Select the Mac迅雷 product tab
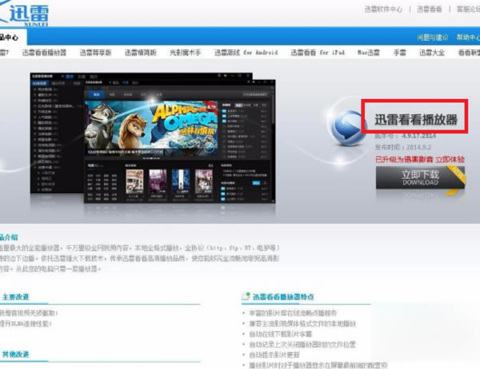The width and height of the screenshot is (480, 369). pos(369,53)
